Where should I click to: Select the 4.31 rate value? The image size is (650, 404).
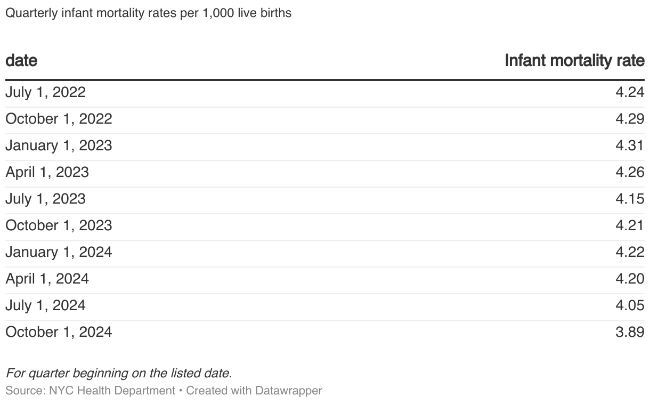click(x=630, y=146)
